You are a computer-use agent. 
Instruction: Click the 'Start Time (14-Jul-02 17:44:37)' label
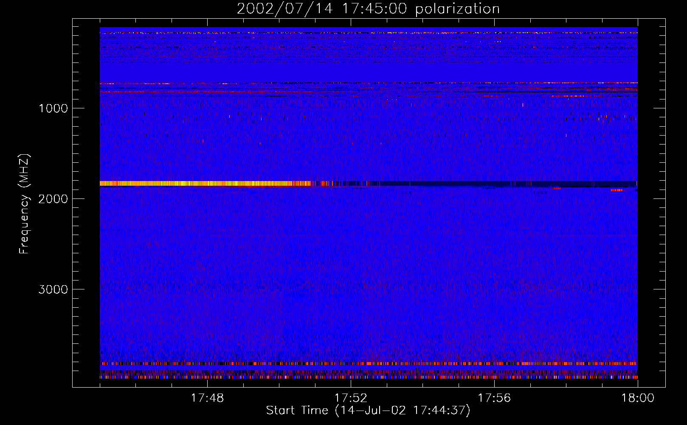368,411
